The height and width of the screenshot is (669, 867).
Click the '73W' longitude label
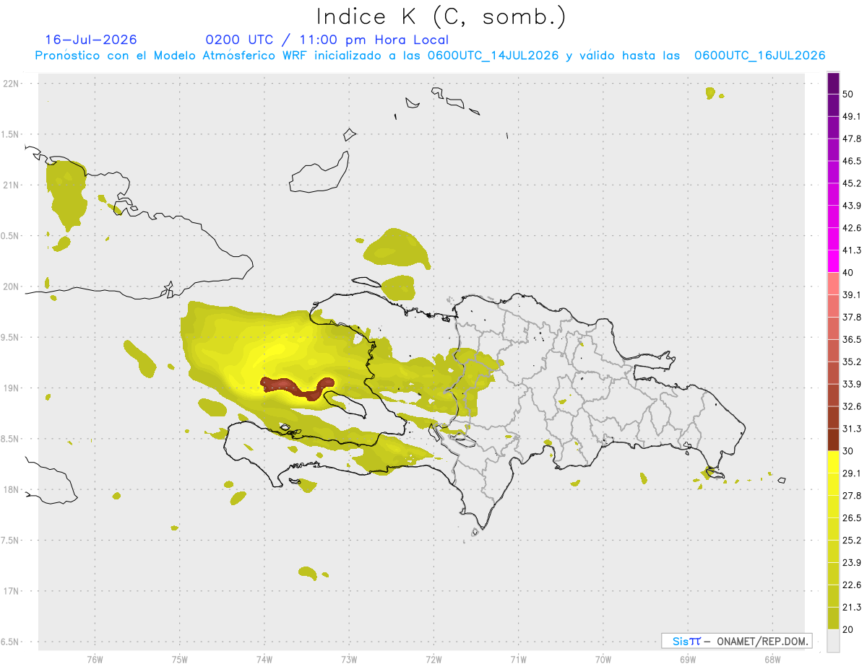click(x=349, y=659)
